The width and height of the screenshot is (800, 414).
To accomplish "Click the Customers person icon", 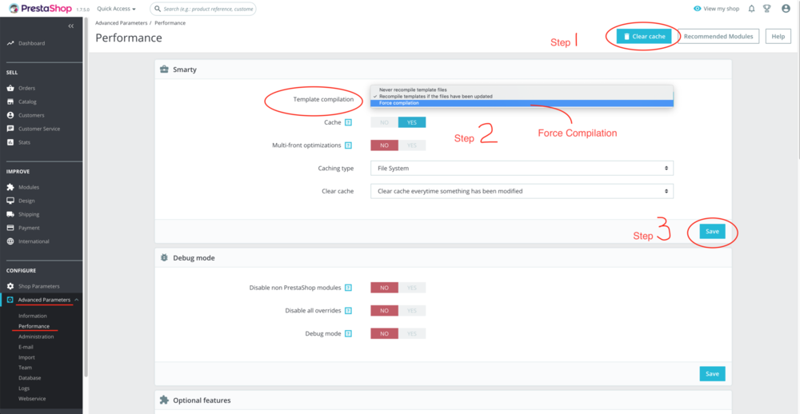I will (10, 115).
